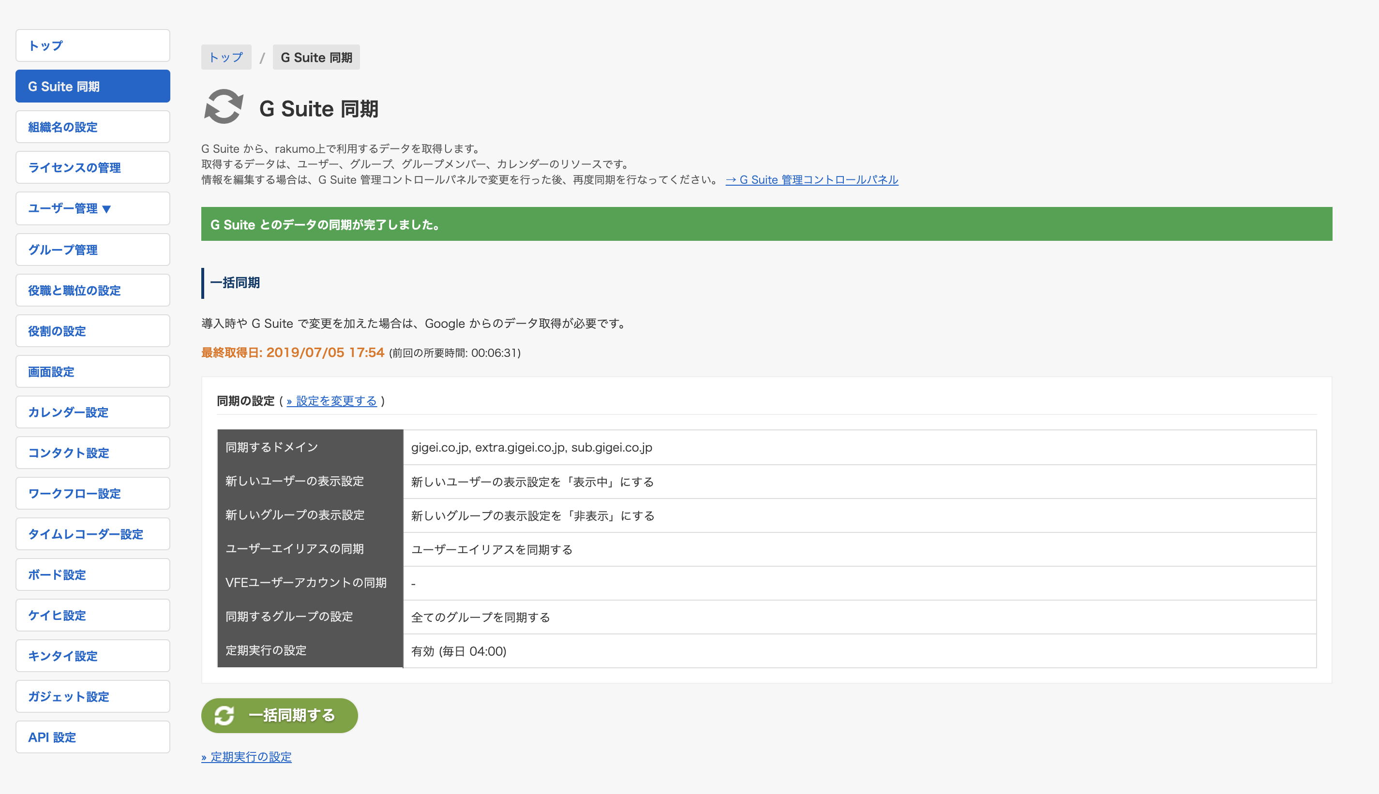Start sync with the 一括同期する button

coord(279,716)
